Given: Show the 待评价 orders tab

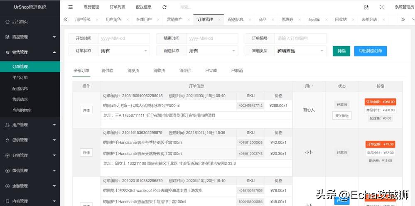Looking at the screenshot, I should click(185, 71).
